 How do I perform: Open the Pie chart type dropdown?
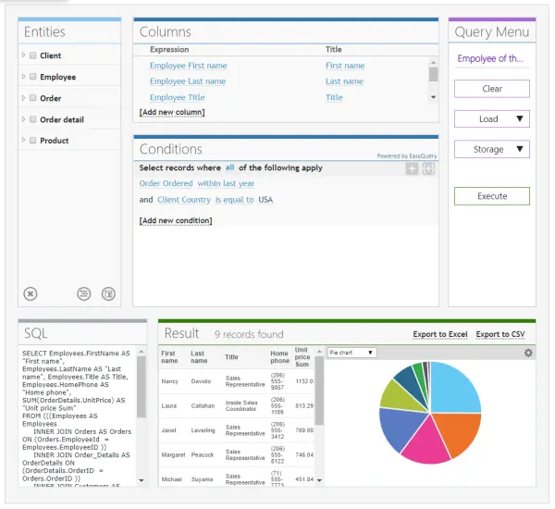(x=352, y=353)
